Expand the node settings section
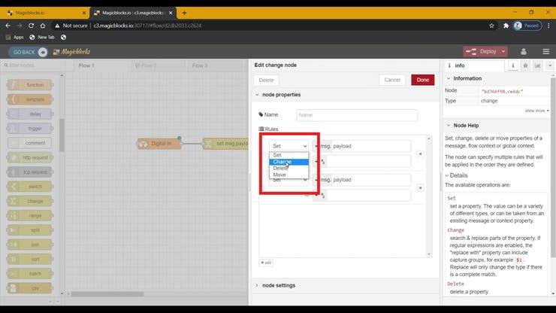The width and height of the screenshot is (556, 313). click(278, 285)
